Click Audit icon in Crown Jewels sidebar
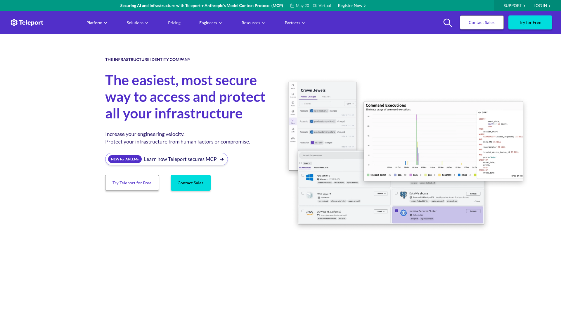The image size is (561, 315). pos(293,129)
